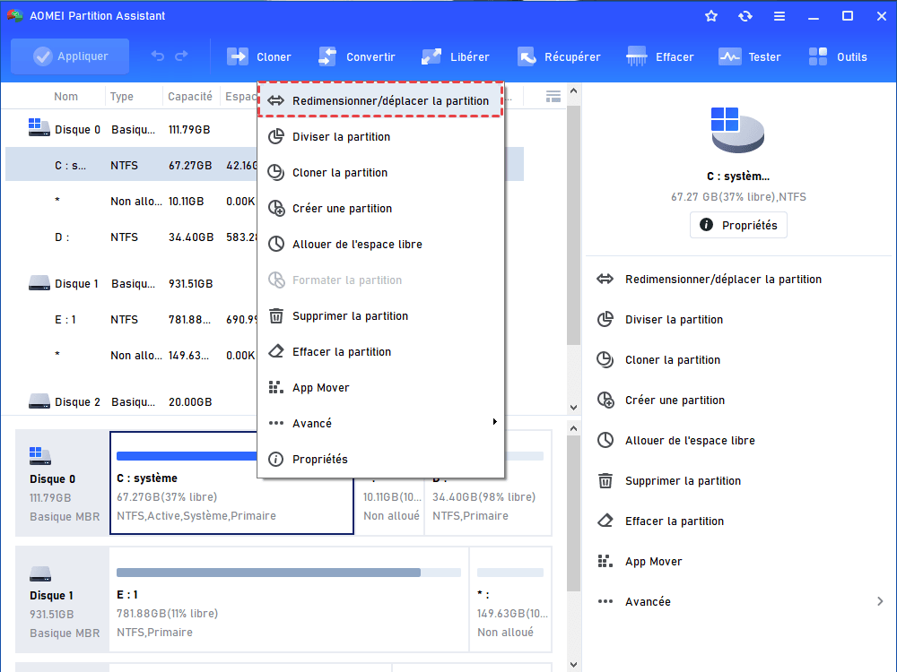Open the Outils toolbar menu

tap(838, 56)
